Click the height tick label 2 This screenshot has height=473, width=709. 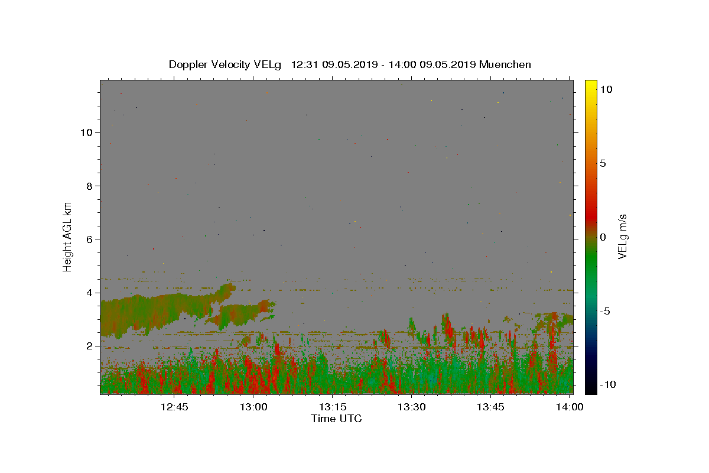tap(90, 346)
